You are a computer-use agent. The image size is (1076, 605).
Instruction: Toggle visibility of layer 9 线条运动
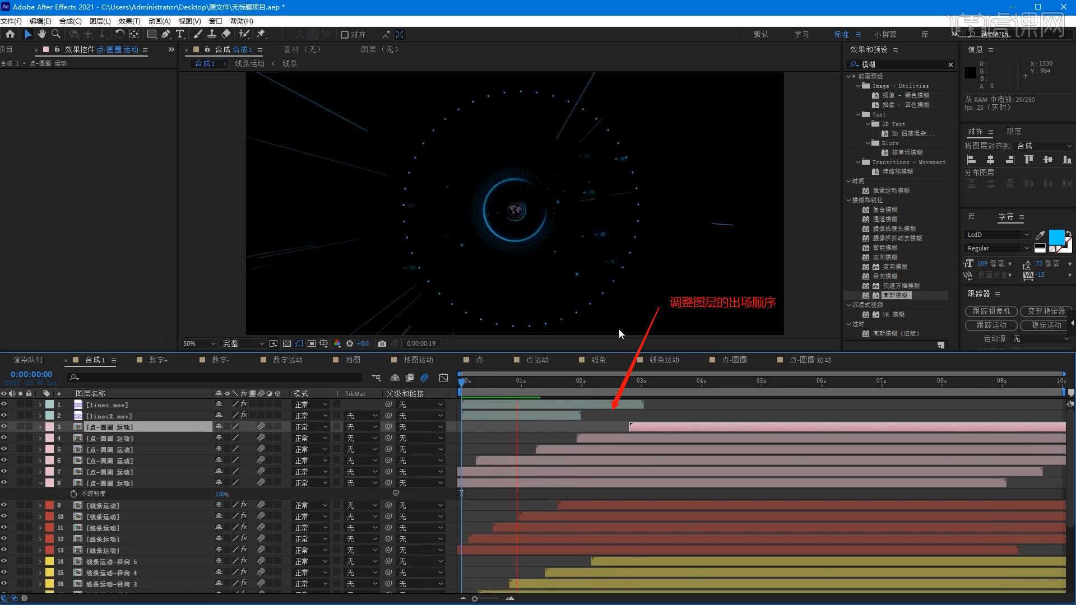click(4, 505)
